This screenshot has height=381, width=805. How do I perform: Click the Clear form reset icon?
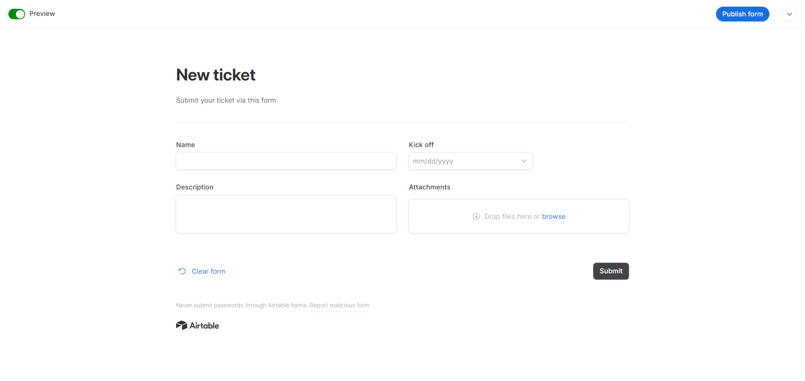click(182, 271)
